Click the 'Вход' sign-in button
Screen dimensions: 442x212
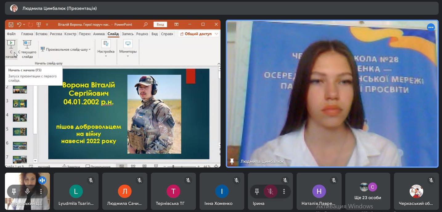(x=160, y=25)
